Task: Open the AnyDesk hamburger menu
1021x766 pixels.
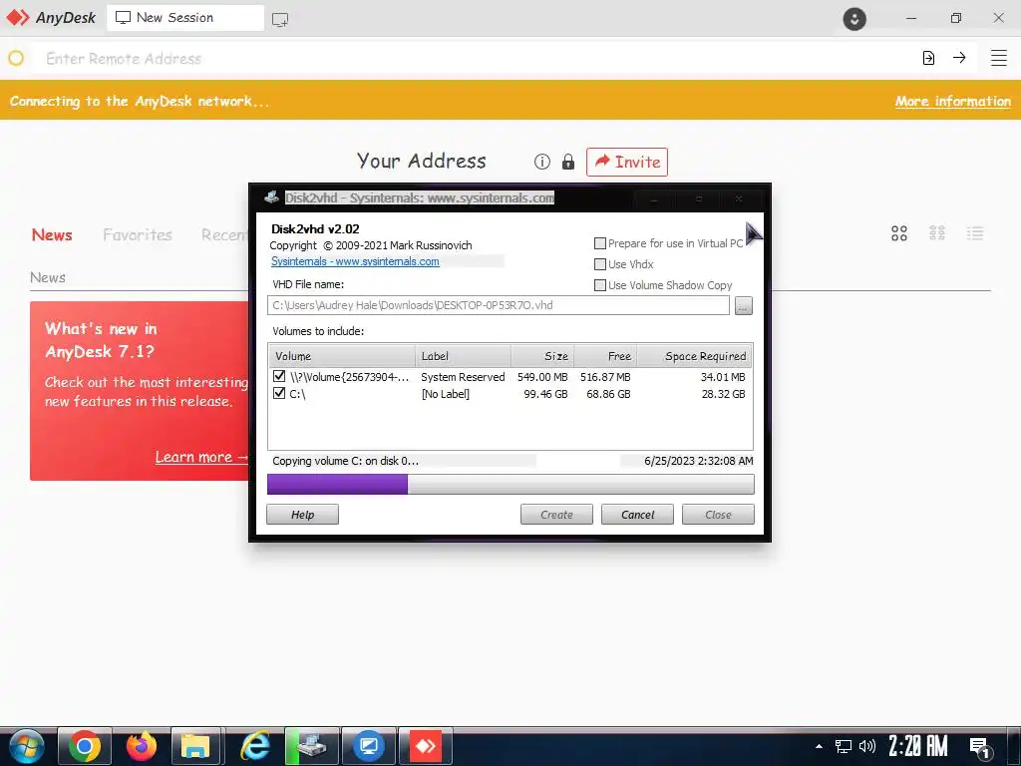Action: tap(999, 58)
